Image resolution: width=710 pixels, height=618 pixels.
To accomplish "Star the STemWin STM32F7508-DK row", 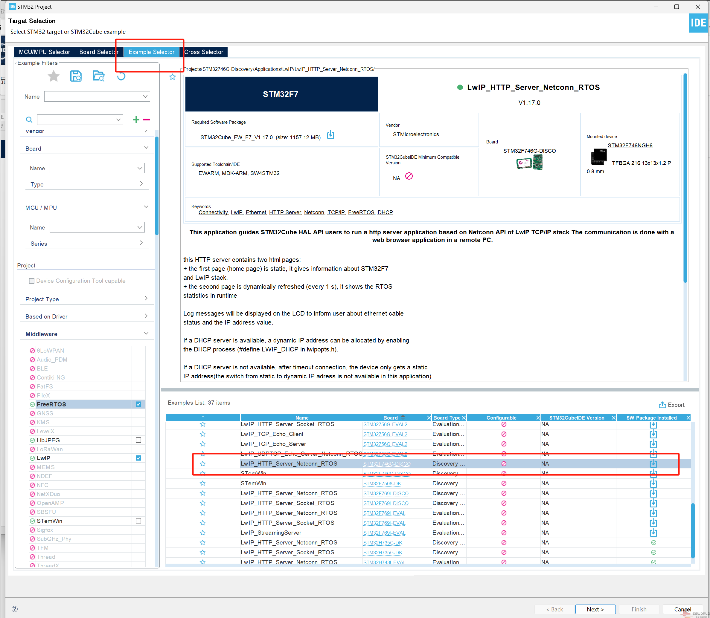I will point(202,484).
